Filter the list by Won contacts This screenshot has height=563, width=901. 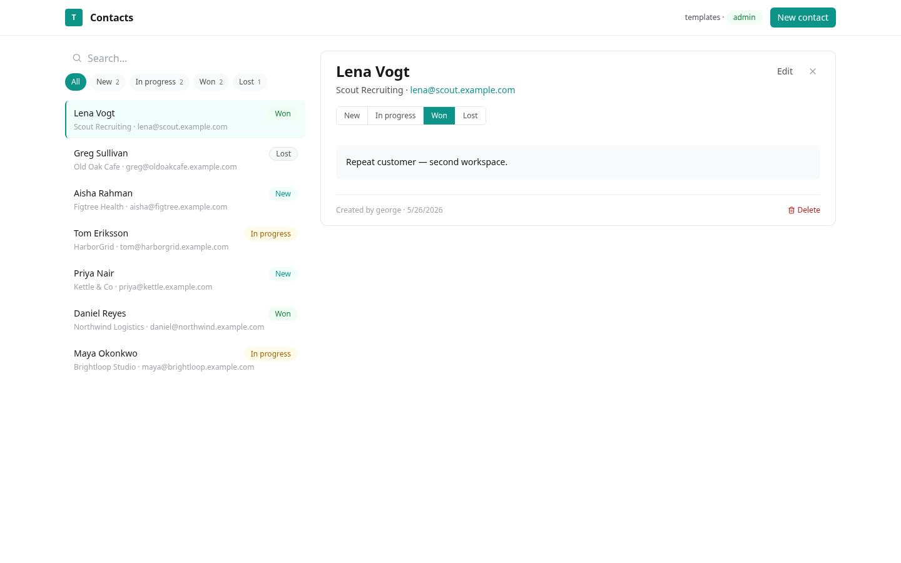click(211, 82)
